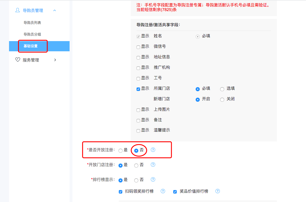306x202 pixels.
Task: Expand the 服务管理 menu arrow
Action: click(55, 60)
